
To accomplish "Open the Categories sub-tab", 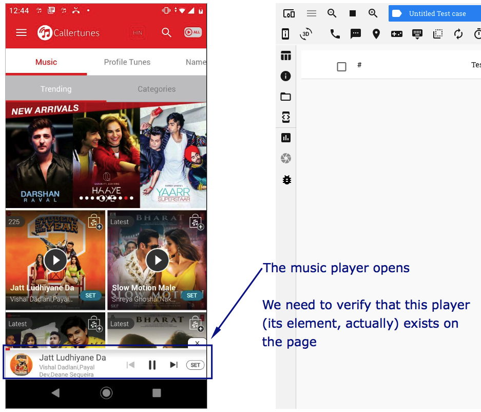I will click(157, 89).
